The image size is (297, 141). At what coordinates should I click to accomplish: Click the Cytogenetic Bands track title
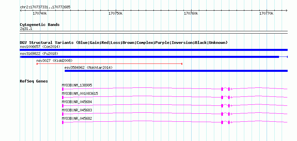(40, 25)
